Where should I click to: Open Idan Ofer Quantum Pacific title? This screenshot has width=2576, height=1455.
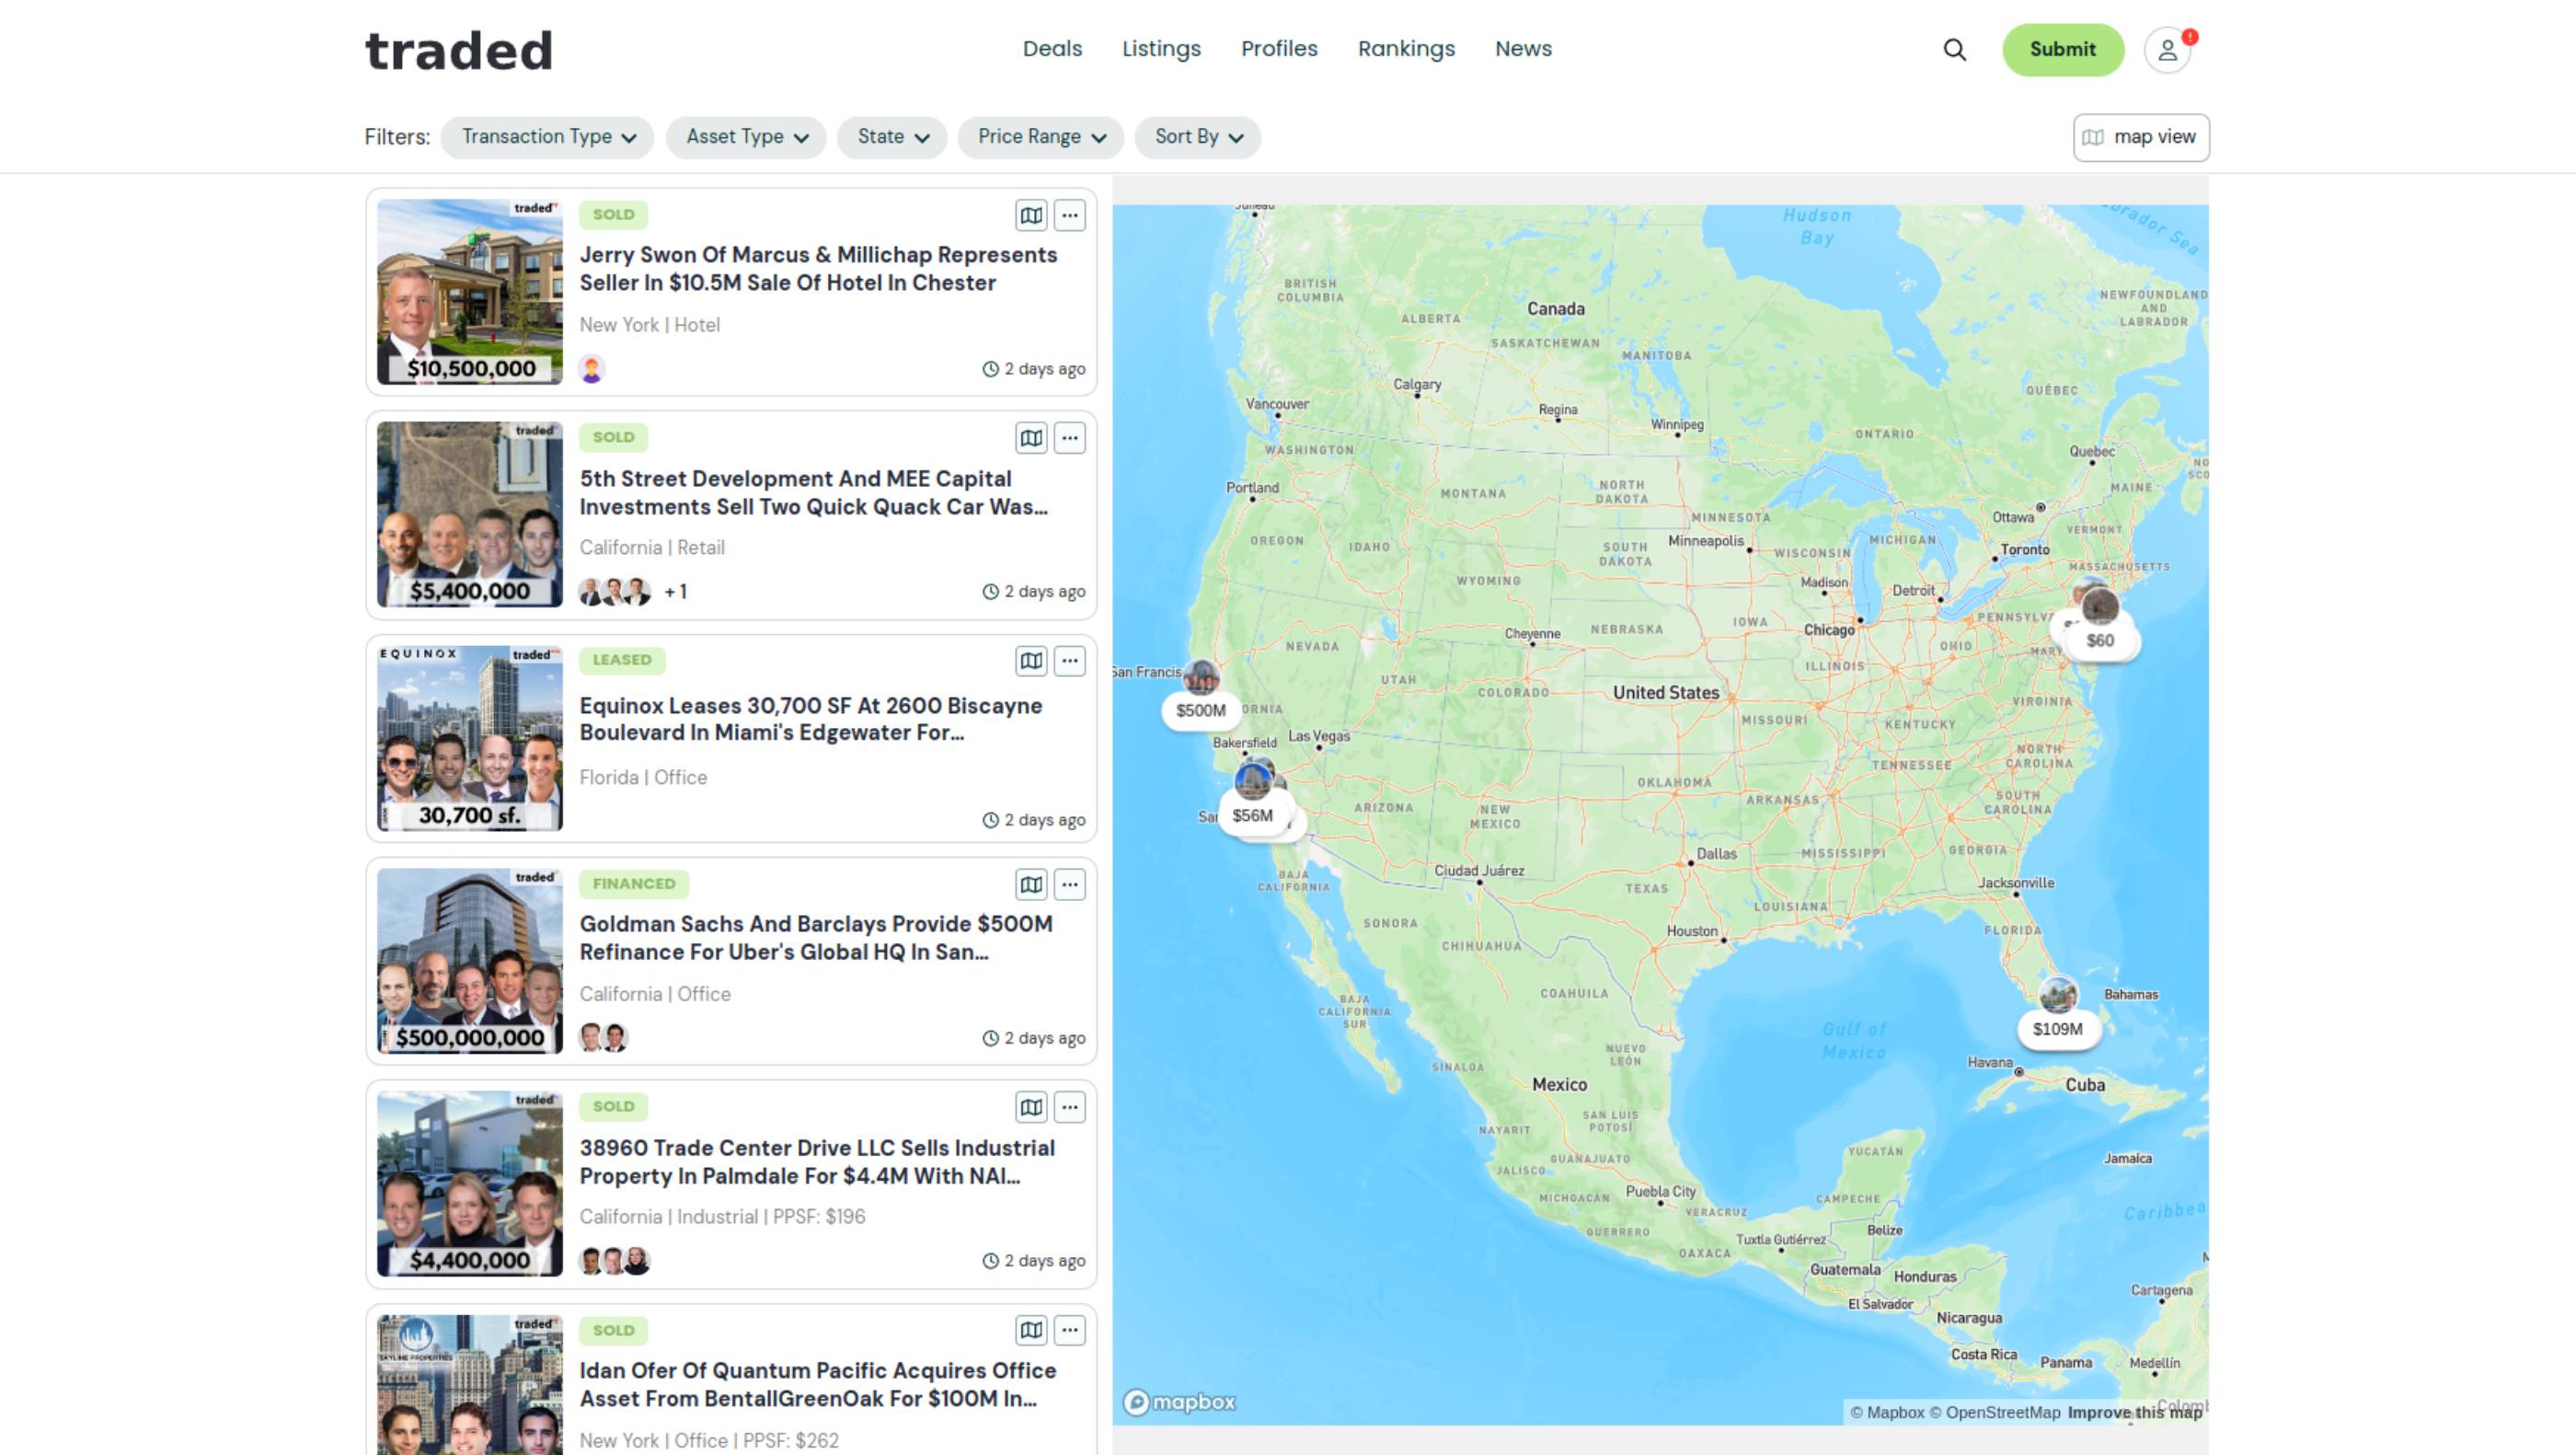click(818, 1385)
